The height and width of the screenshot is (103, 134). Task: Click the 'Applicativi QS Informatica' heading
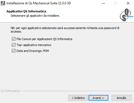point(26,11)
